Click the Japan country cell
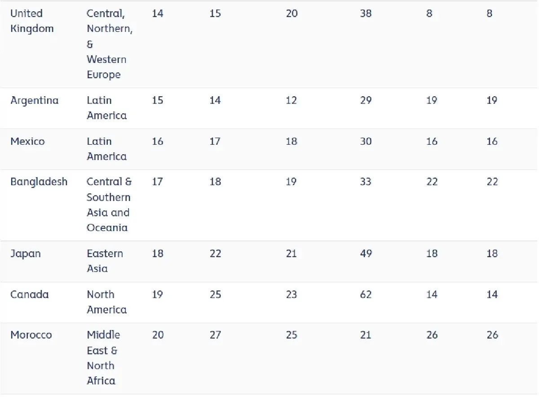Screen dimensions: 539x397 point(26,254)
